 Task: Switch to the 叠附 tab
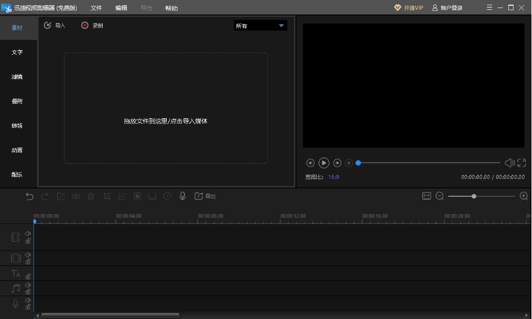point(17,101)
